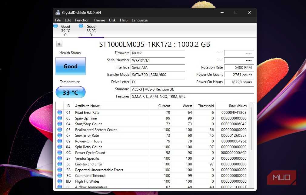Click status orb in Spin-Up Time row
306x195 pixels.
[60, 118]
